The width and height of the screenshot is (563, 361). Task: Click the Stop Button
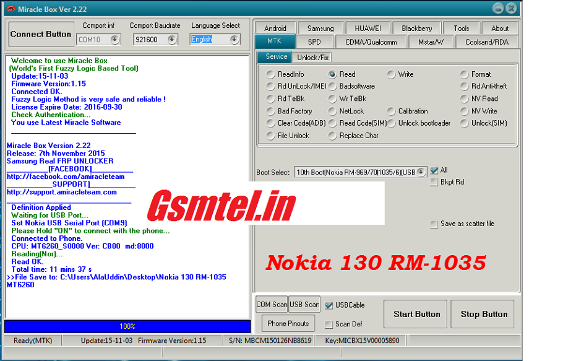484,315
